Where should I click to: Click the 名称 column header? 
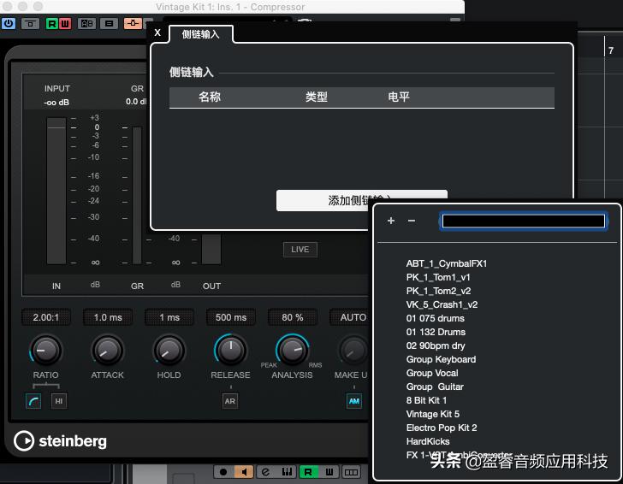210,97
